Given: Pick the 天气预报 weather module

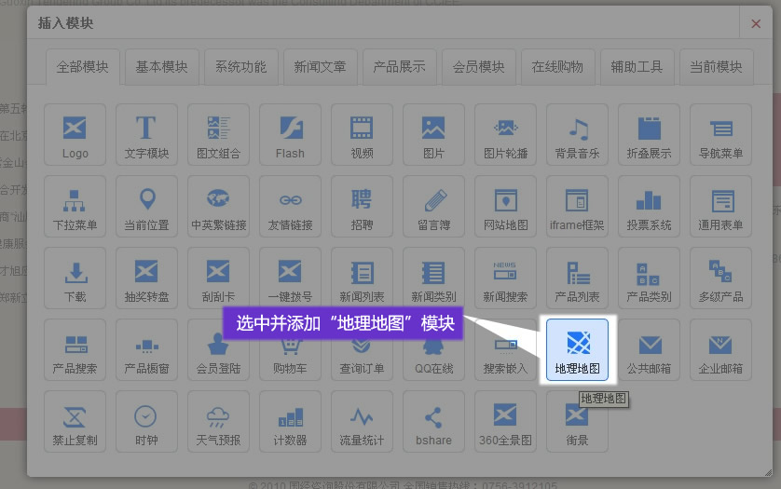Looking at the screenshot, I should (x=218, y=421).
